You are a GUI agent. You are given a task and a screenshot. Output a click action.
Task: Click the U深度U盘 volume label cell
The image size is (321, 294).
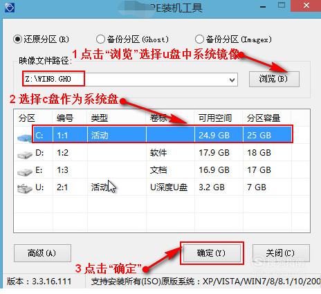[169, 187]
